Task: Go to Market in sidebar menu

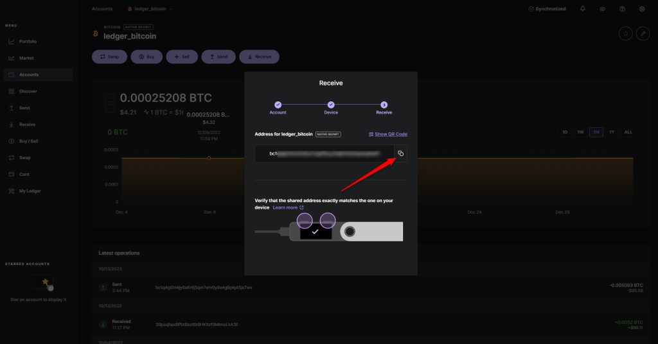Action: tap(26, 58)
